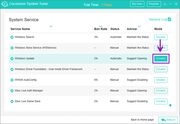Click the Service Log notepad icon

click(169, 19)
